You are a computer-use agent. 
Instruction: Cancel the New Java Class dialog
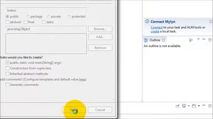(x=100, y=110)
